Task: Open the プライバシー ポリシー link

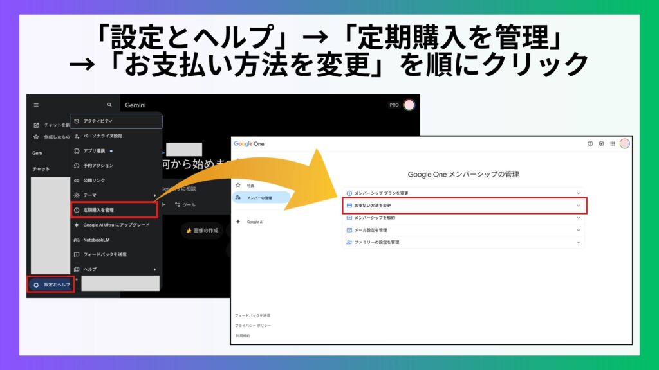Action: [x=254, y=326]
